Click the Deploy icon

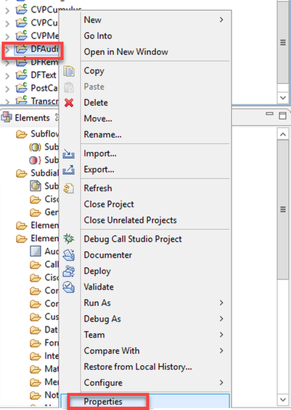69,271
